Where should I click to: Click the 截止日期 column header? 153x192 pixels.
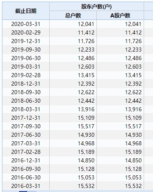pyautogui.click(x=26, y=11)
